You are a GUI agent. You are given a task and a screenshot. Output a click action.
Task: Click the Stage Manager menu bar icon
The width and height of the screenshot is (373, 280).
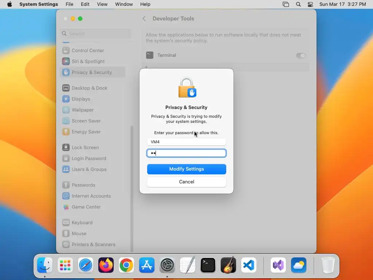tap(286, 4)
